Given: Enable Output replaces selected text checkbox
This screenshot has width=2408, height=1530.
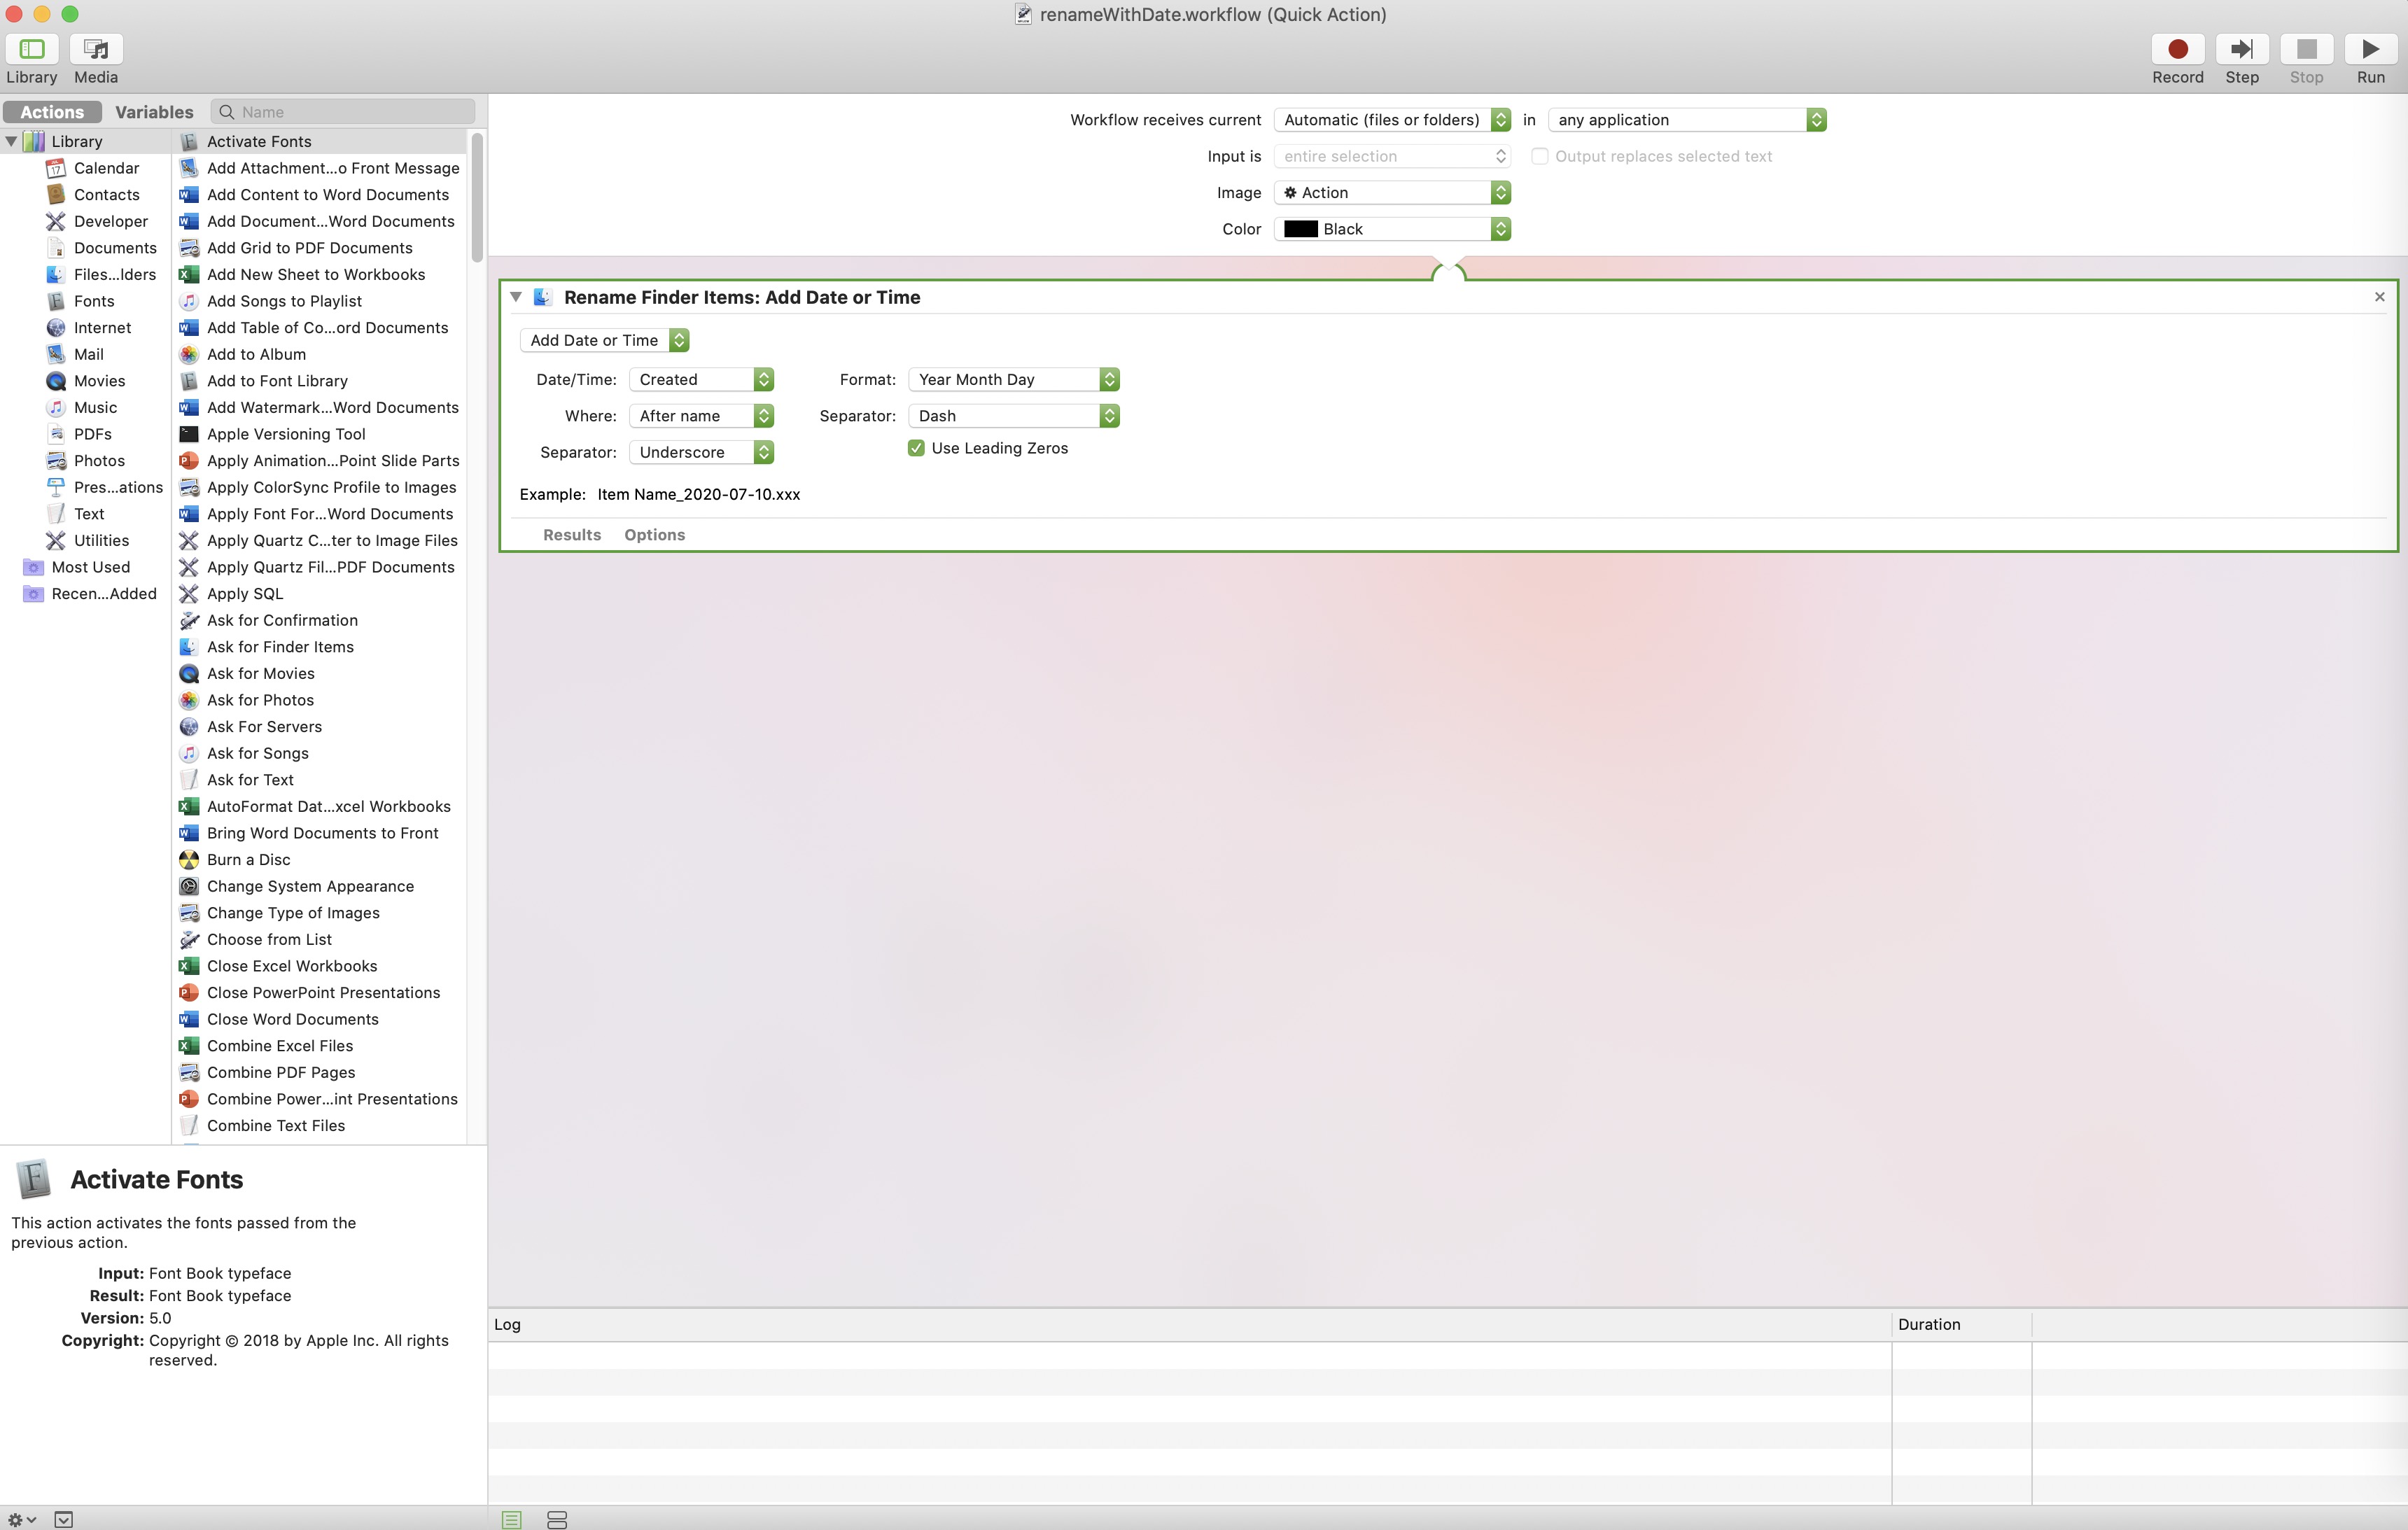Looking at the screenshot, I should coord(1539,156).
